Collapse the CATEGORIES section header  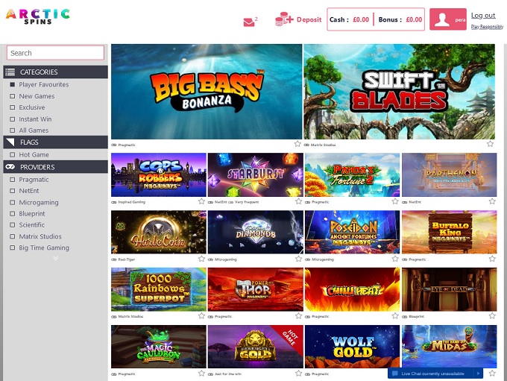pos(56,72)
